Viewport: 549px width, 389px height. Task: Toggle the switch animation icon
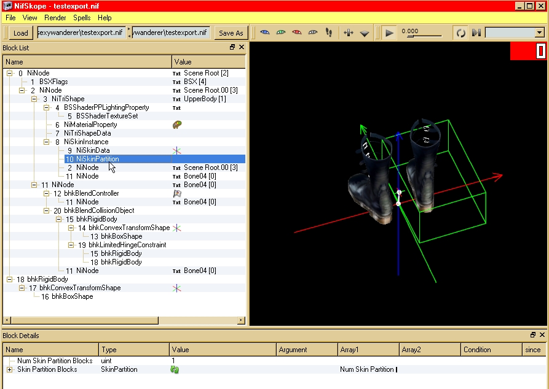(x=476, y=33)
